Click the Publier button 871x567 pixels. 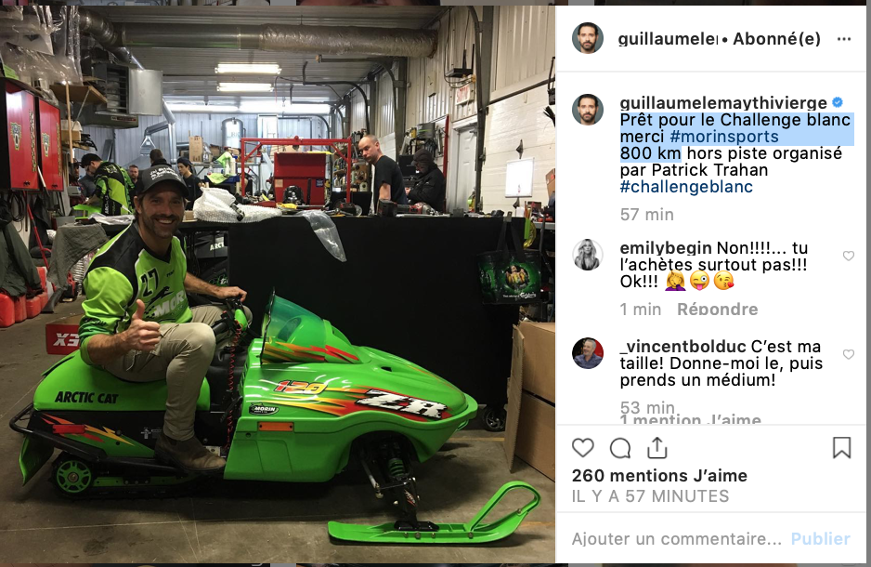pos(821,539)
